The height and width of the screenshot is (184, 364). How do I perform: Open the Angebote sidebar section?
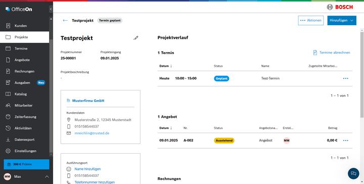(25, 60)
